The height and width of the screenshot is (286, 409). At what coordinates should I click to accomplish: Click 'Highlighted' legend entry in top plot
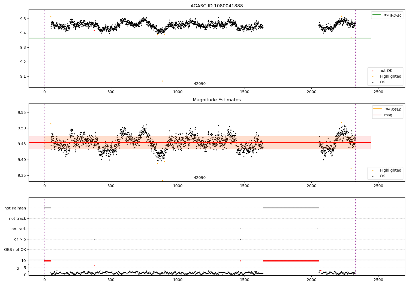pos(390,77)
